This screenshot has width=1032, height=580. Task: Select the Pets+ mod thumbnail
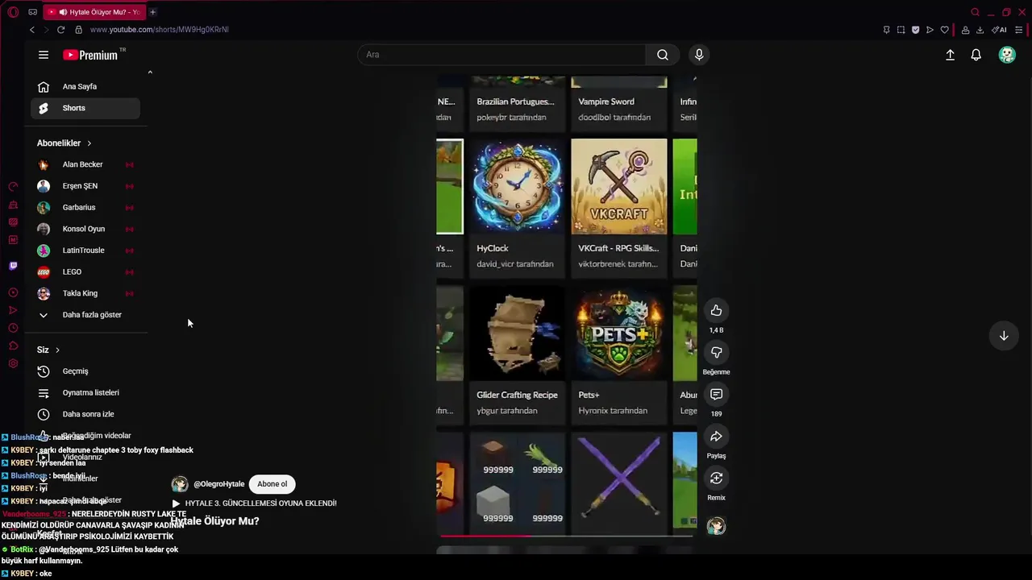coord(619,333)
